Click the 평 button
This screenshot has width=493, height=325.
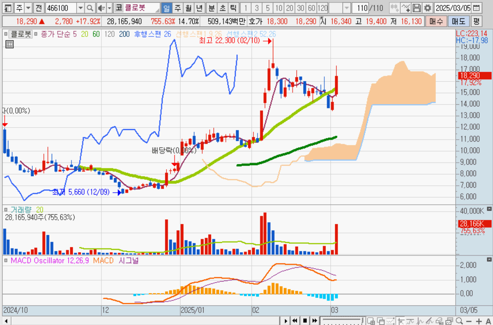tap(476, 21)
